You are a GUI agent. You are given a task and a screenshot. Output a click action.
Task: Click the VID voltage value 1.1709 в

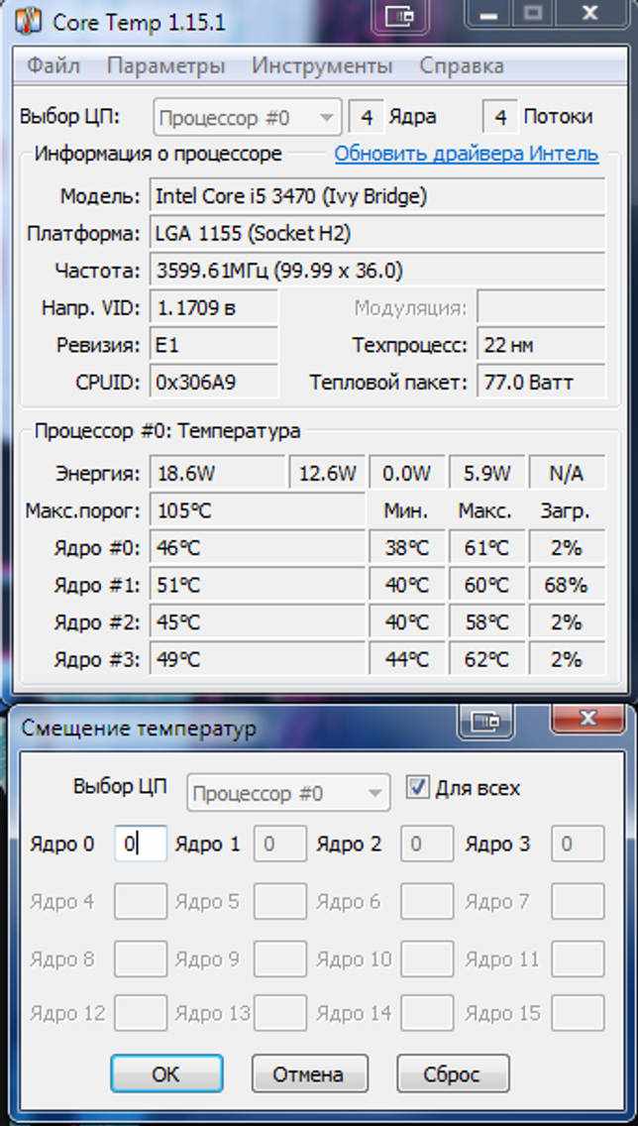coord(214,308)
